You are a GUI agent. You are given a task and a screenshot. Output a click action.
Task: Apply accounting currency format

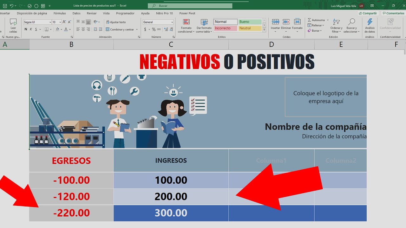pyautogui.click(x=145, y=29)
